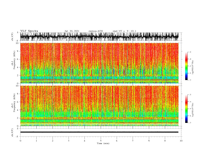
Task: Click the ch.3(V) axis label
Action: click(x=12, y=132)
